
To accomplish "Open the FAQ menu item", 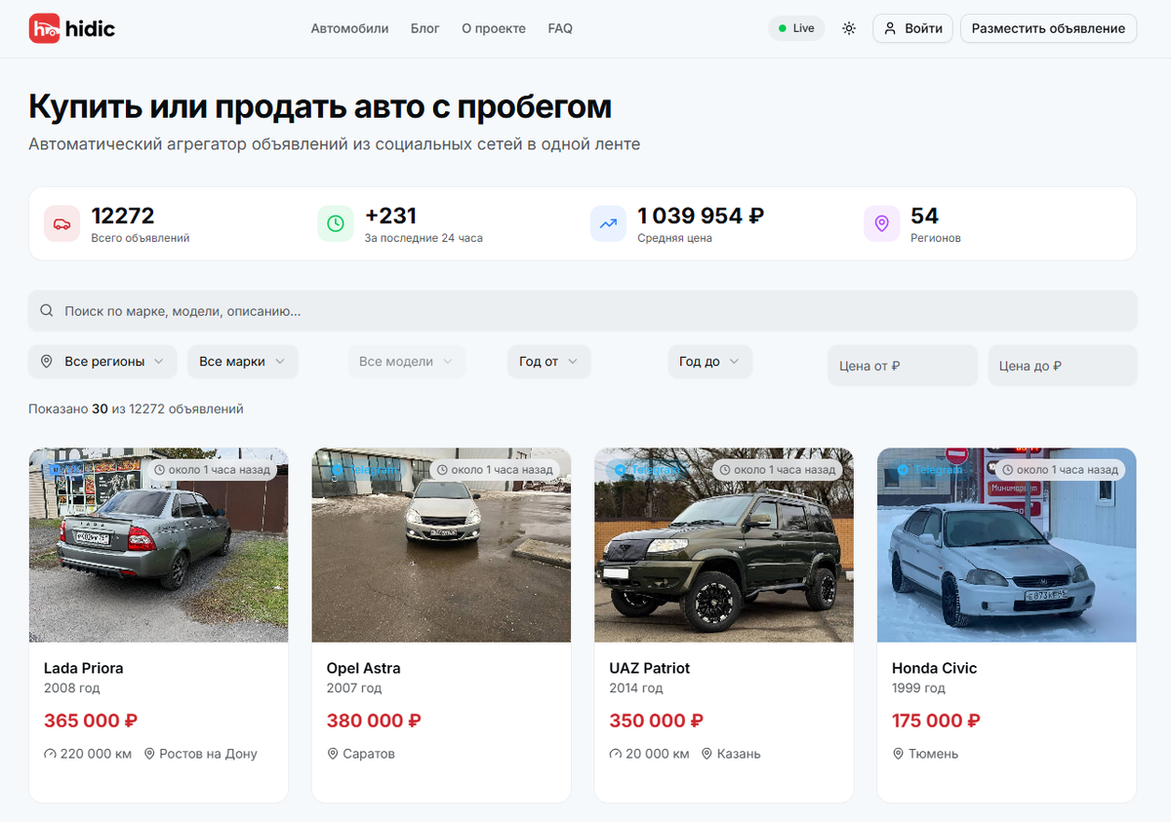I will pos(560,28).
